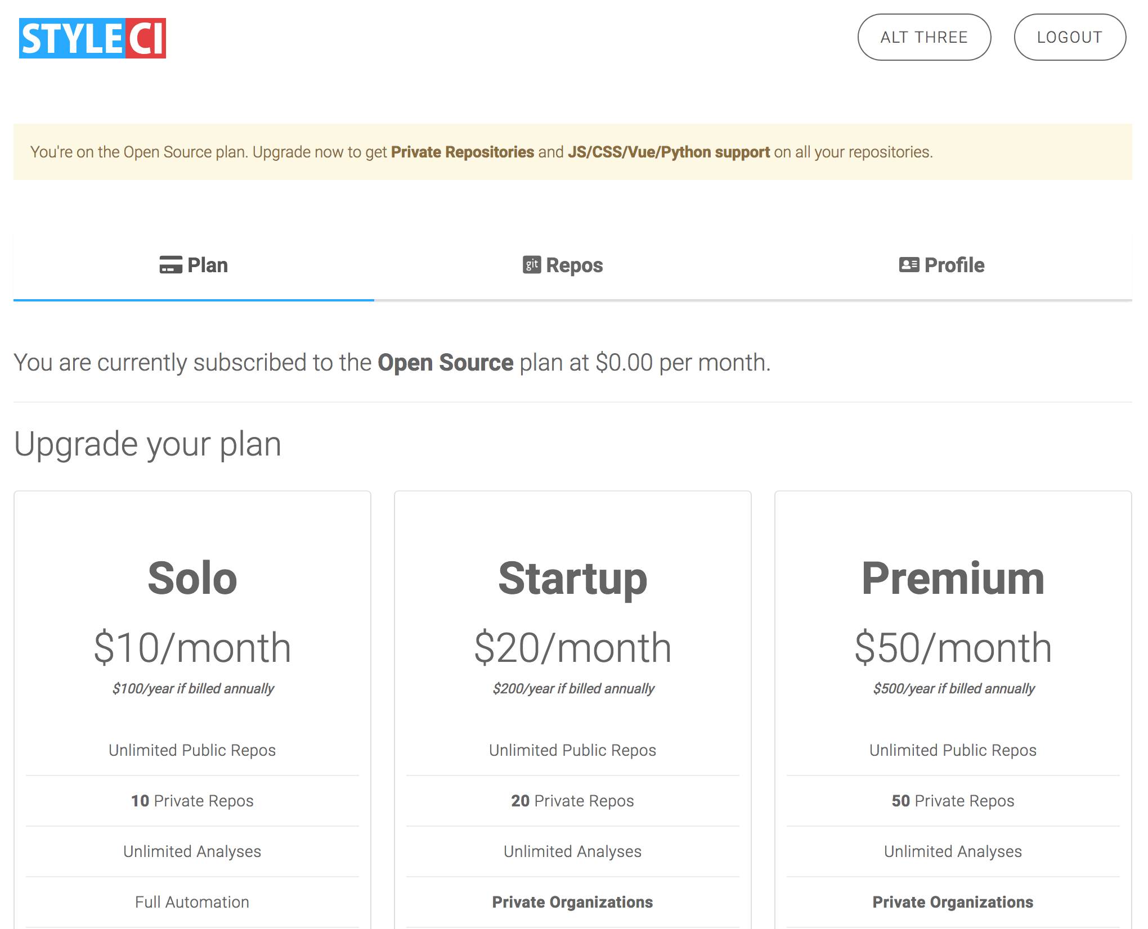Click the $10/month Solo price
This screenshot has width=1148, height=929.
(192, 648)
